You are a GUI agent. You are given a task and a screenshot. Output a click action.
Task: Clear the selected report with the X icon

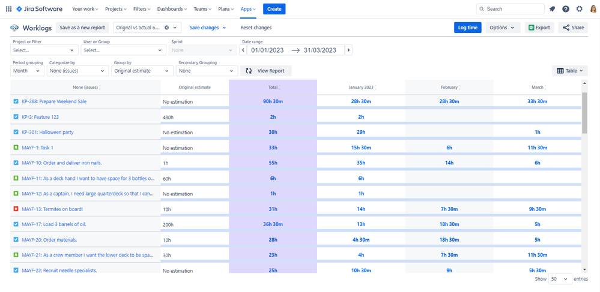[166, 28]
